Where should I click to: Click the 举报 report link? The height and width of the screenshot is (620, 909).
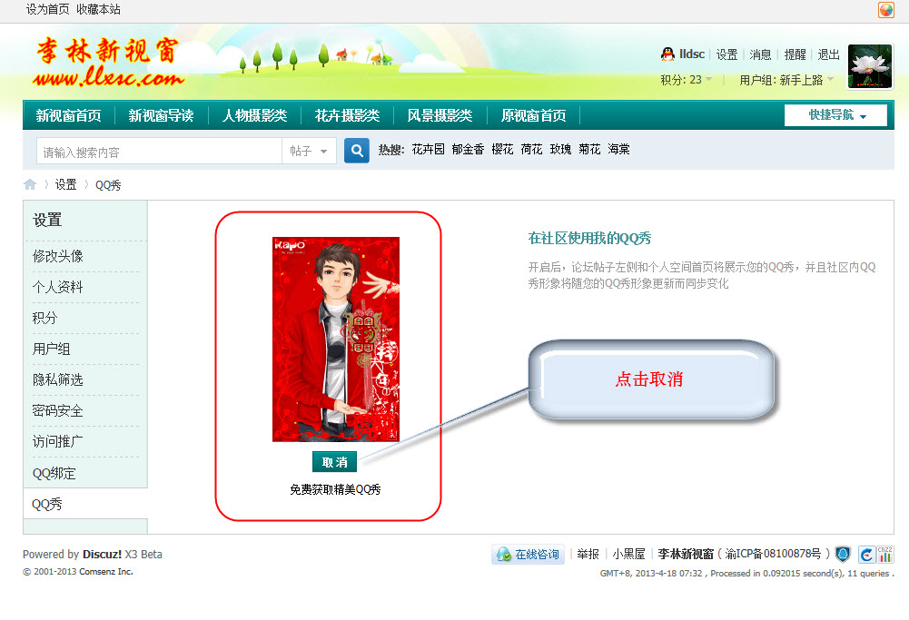click(x=588, y=554)
